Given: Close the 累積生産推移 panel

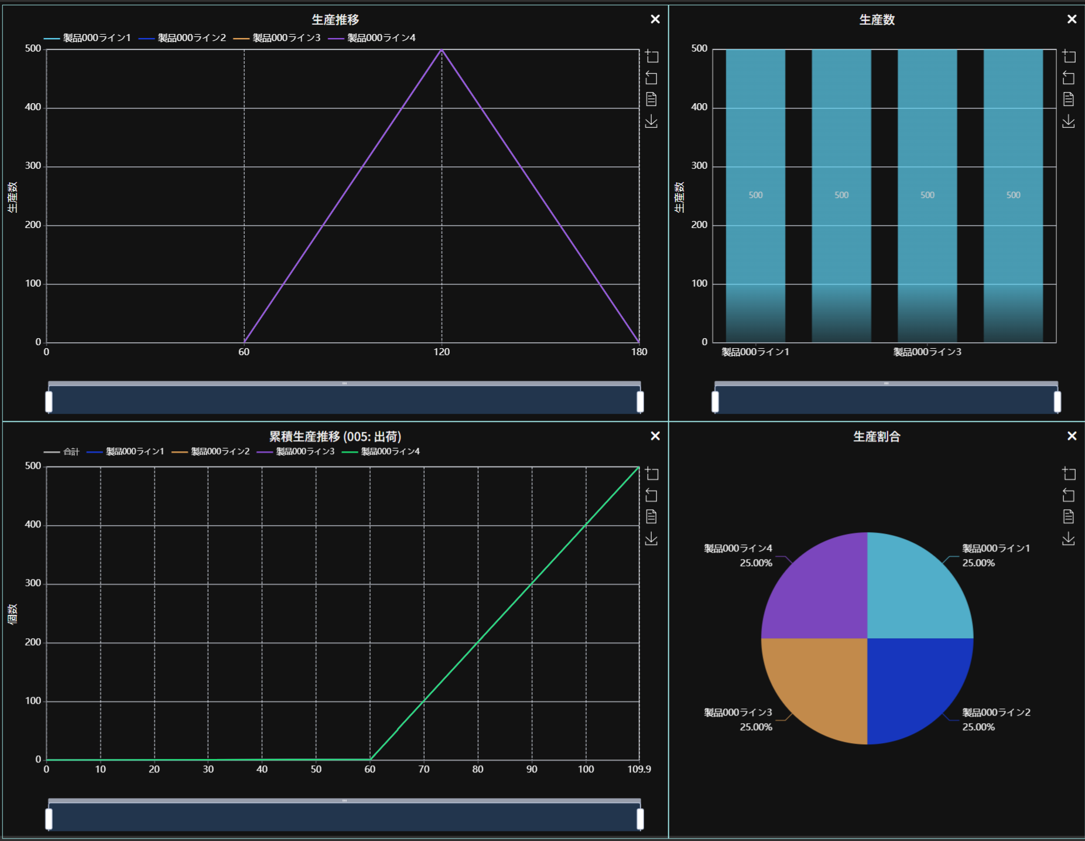Looking at the screenshot, I should click(655, 436).
